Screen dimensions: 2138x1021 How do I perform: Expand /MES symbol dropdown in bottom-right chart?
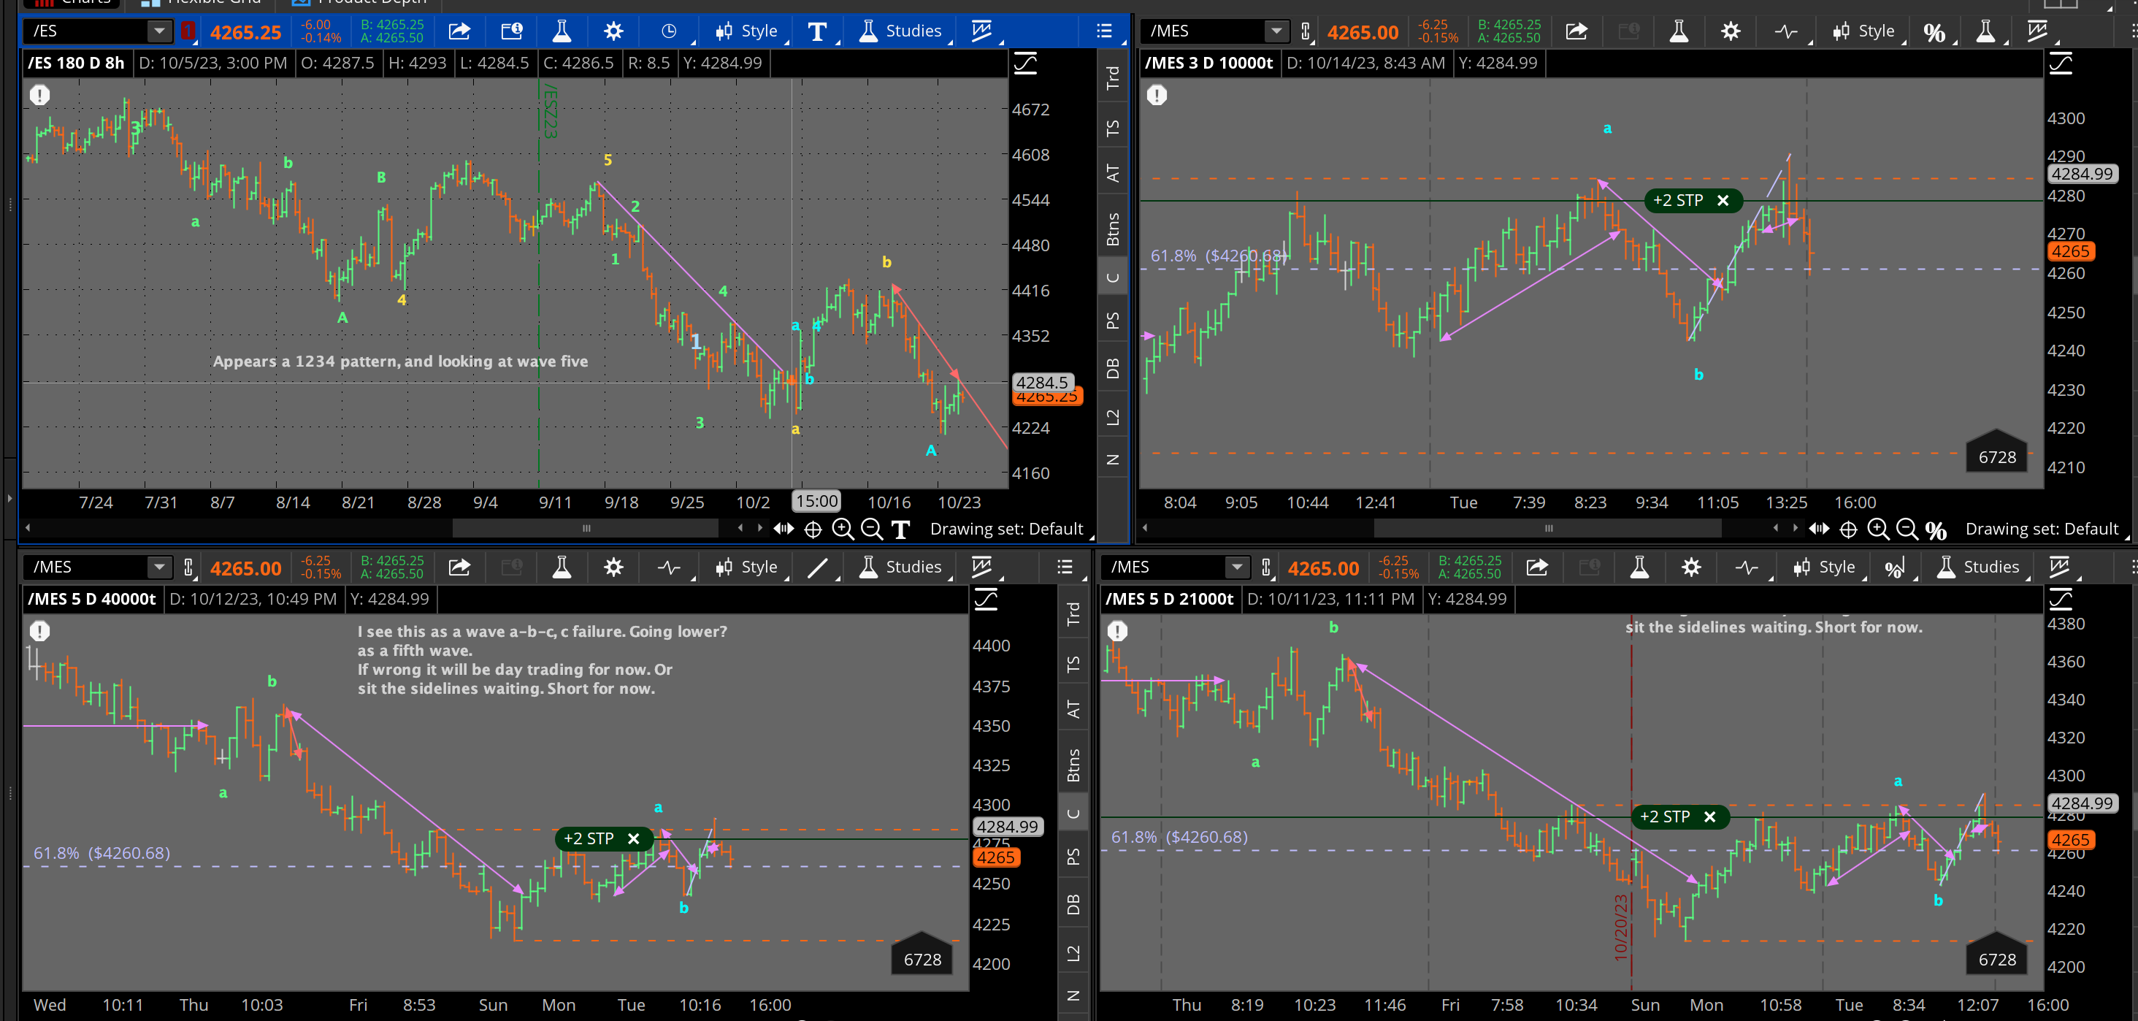[1237, 567]
